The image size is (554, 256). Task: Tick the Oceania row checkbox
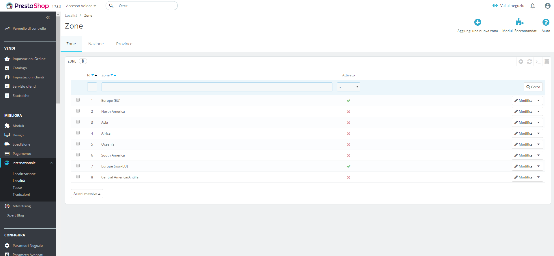(78, 144)
